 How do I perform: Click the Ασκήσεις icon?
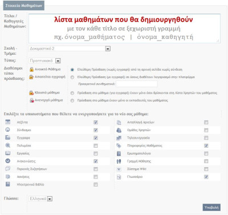coord(7,177)
